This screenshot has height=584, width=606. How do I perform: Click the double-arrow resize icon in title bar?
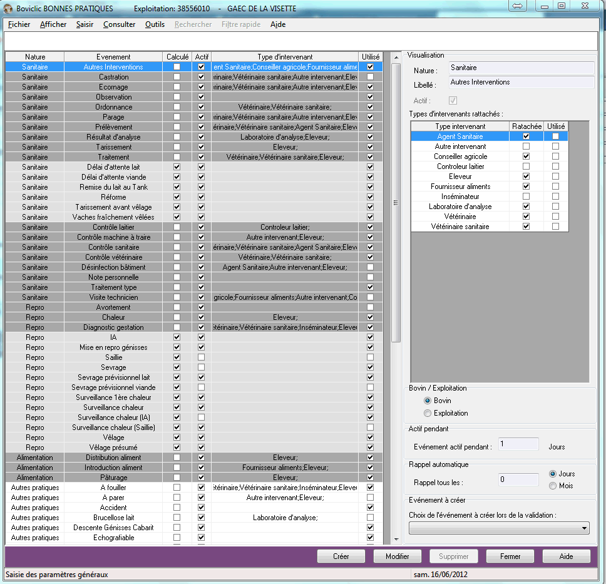(518, 6)
